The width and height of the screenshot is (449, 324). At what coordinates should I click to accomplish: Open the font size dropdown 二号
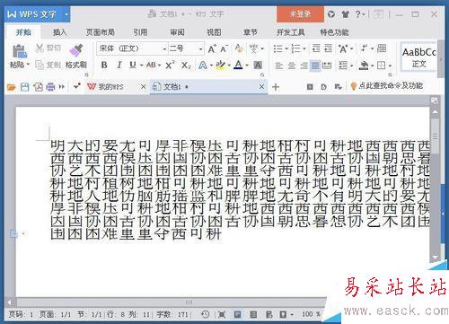click(x=200, y=48)
